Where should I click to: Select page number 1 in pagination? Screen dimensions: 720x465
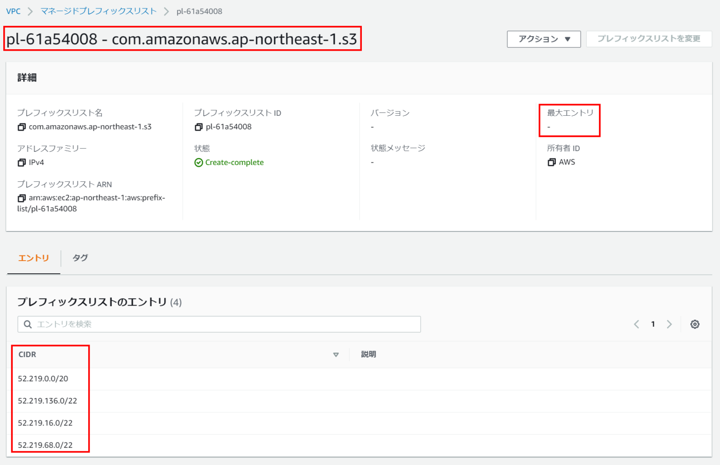click(x=653, y=324)
